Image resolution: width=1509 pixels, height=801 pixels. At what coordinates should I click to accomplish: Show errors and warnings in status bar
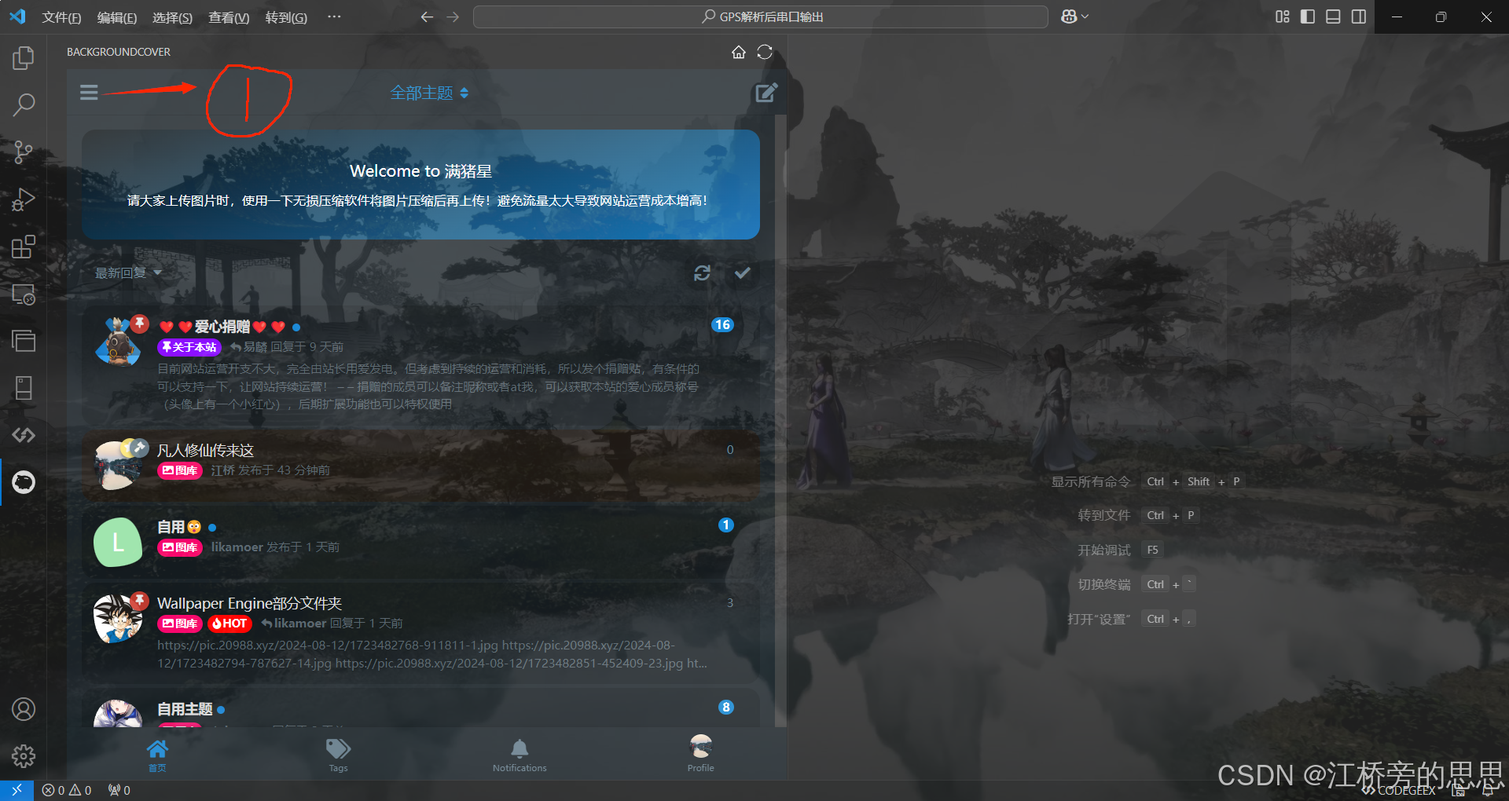(x=67, y=790)
